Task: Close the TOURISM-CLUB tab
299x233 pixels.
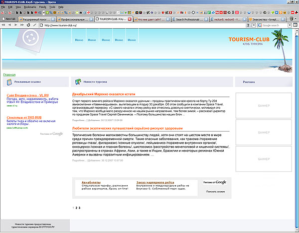Action: click(x=130, y=19)
